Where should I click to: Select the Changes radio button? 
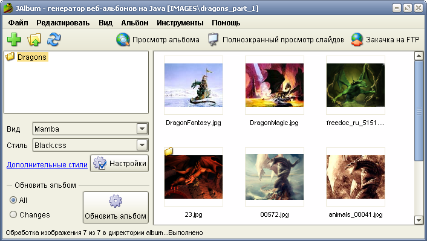pyautogui.click(x=13, y=214)
